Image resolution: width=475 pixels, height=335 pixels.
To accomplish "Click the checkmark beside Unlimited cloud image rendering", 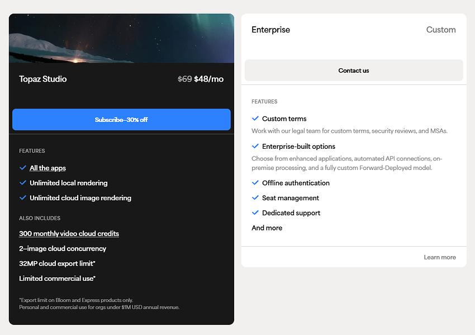I will [x=23, y=197].
